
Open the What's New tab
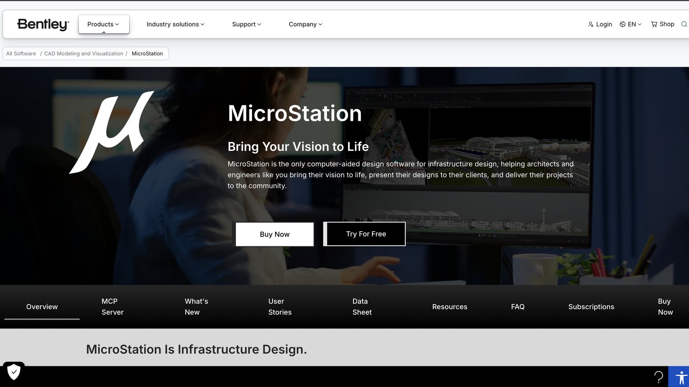[x=196, y=307]
